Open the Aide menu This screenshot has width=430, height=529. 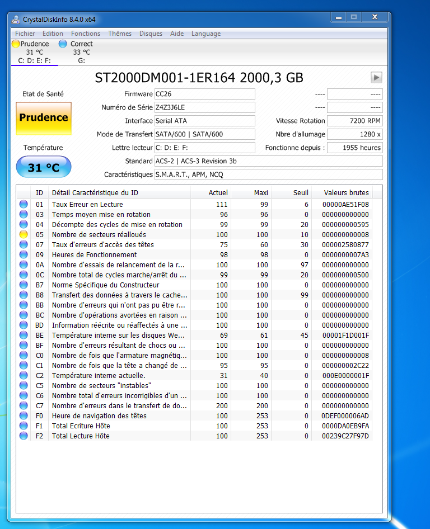(177, 34)
